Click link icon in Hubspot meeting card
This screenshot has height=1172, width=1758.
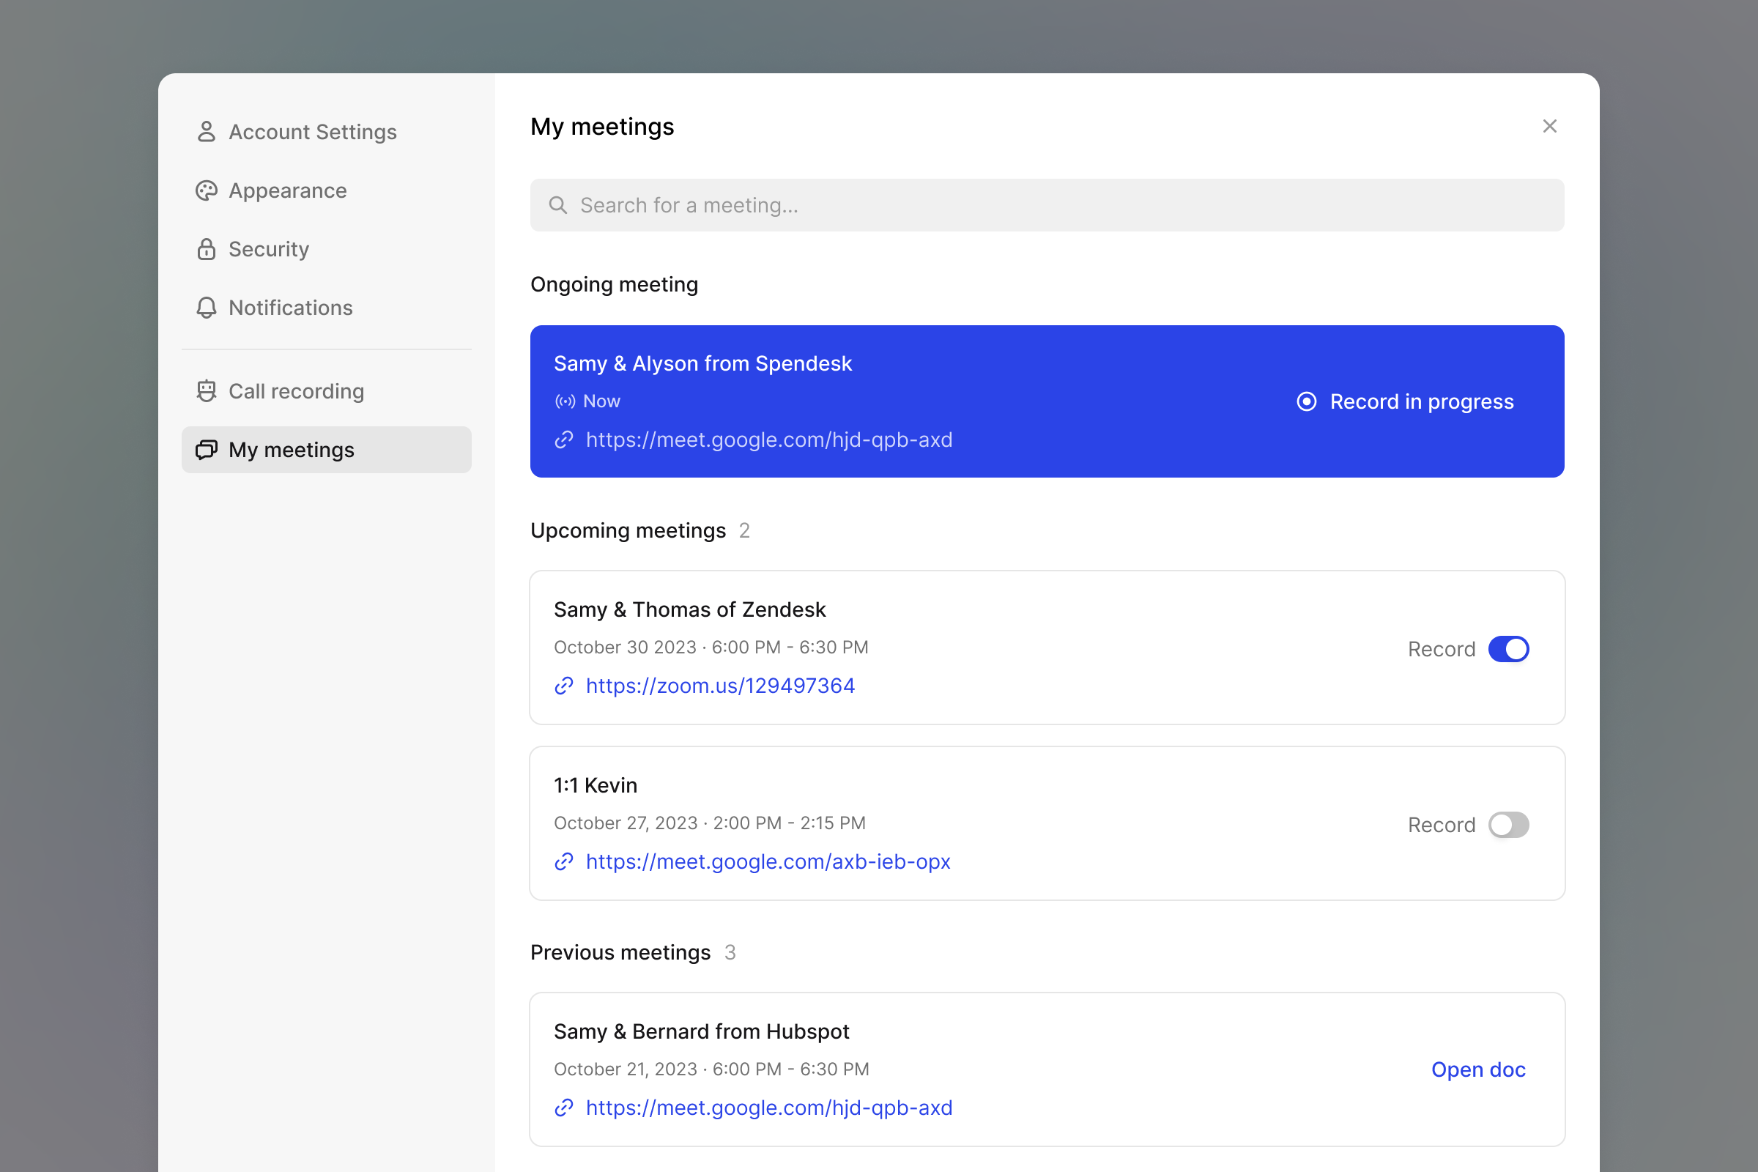[564, 1107]
